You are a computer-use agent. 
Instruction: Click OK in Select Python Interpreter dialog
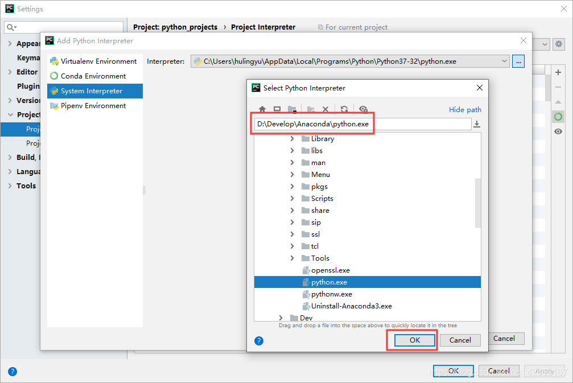pyautogui.click(x=415, y=340)
